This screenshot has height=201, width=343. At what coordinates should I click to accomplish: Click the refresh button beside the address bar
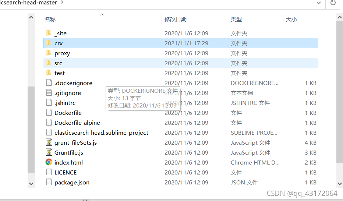(333, 3)
